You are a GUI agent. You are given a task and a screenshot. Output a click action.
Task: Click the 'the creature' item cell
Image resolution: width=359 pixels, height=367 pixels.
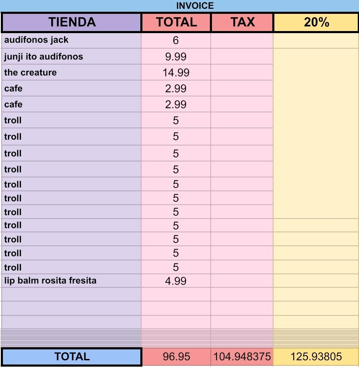(72, 72)
